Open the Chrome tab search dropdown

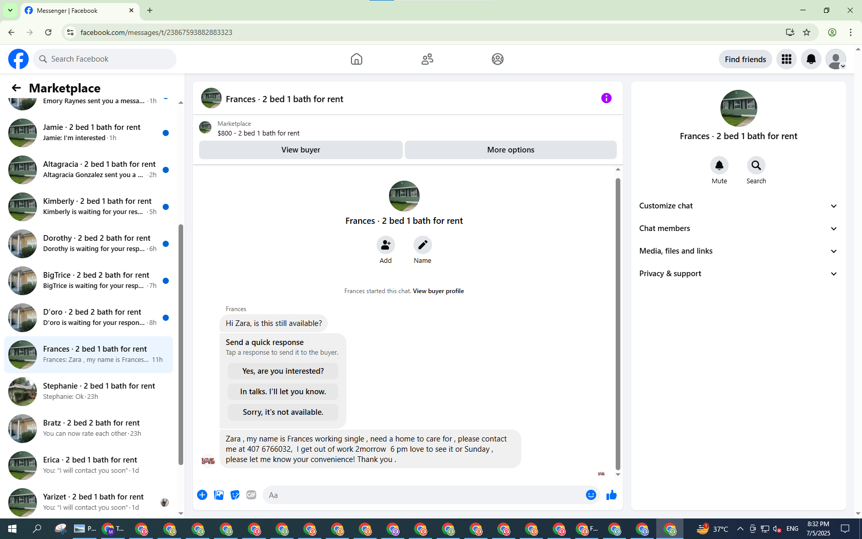pyautogui.click(x=10, y=10)
